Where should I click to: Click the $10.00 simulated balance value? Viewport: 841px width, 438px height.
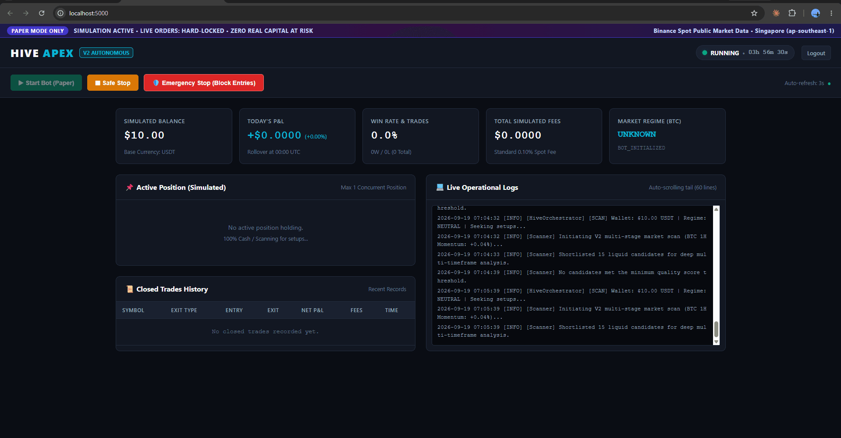(144, 135)
